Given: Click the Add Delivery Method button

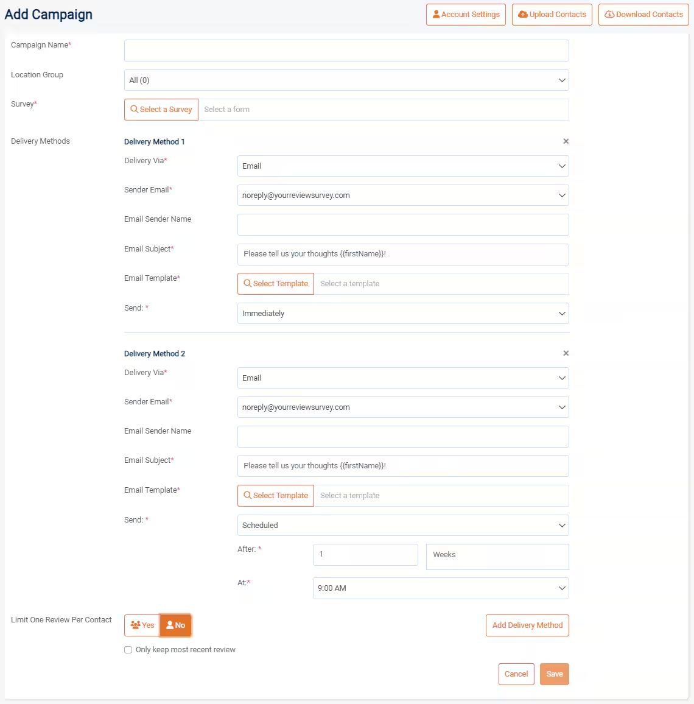Looking at the screenshot, I should coord(527,625).
